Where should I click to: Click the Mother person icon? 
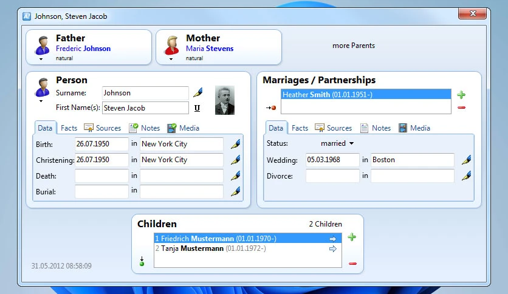pyautogui.click(x=172, y=45)
